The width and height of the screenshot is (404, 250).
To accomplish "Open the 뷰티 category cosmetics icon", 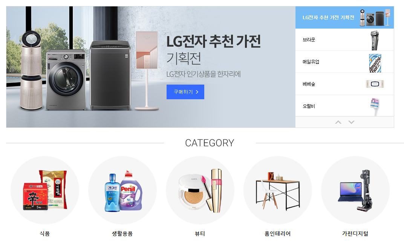I will click(x=200, y=190).
